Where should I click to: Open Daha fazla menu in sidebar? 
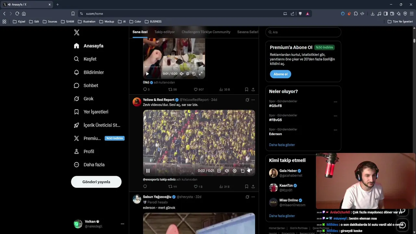[89, 164]
